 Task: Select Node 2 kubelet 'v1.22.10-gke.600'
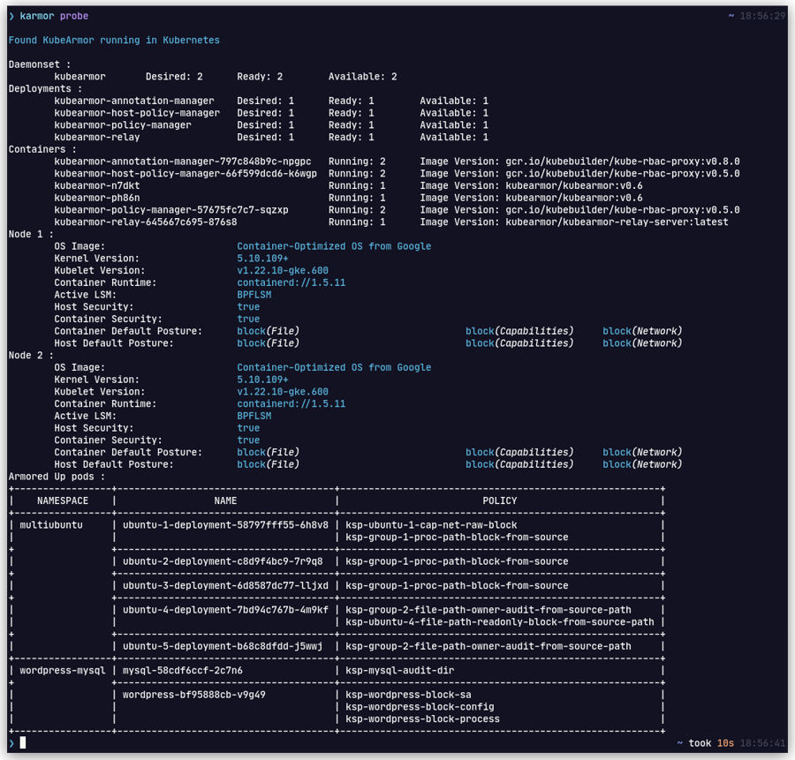click(x=283, y=392)
